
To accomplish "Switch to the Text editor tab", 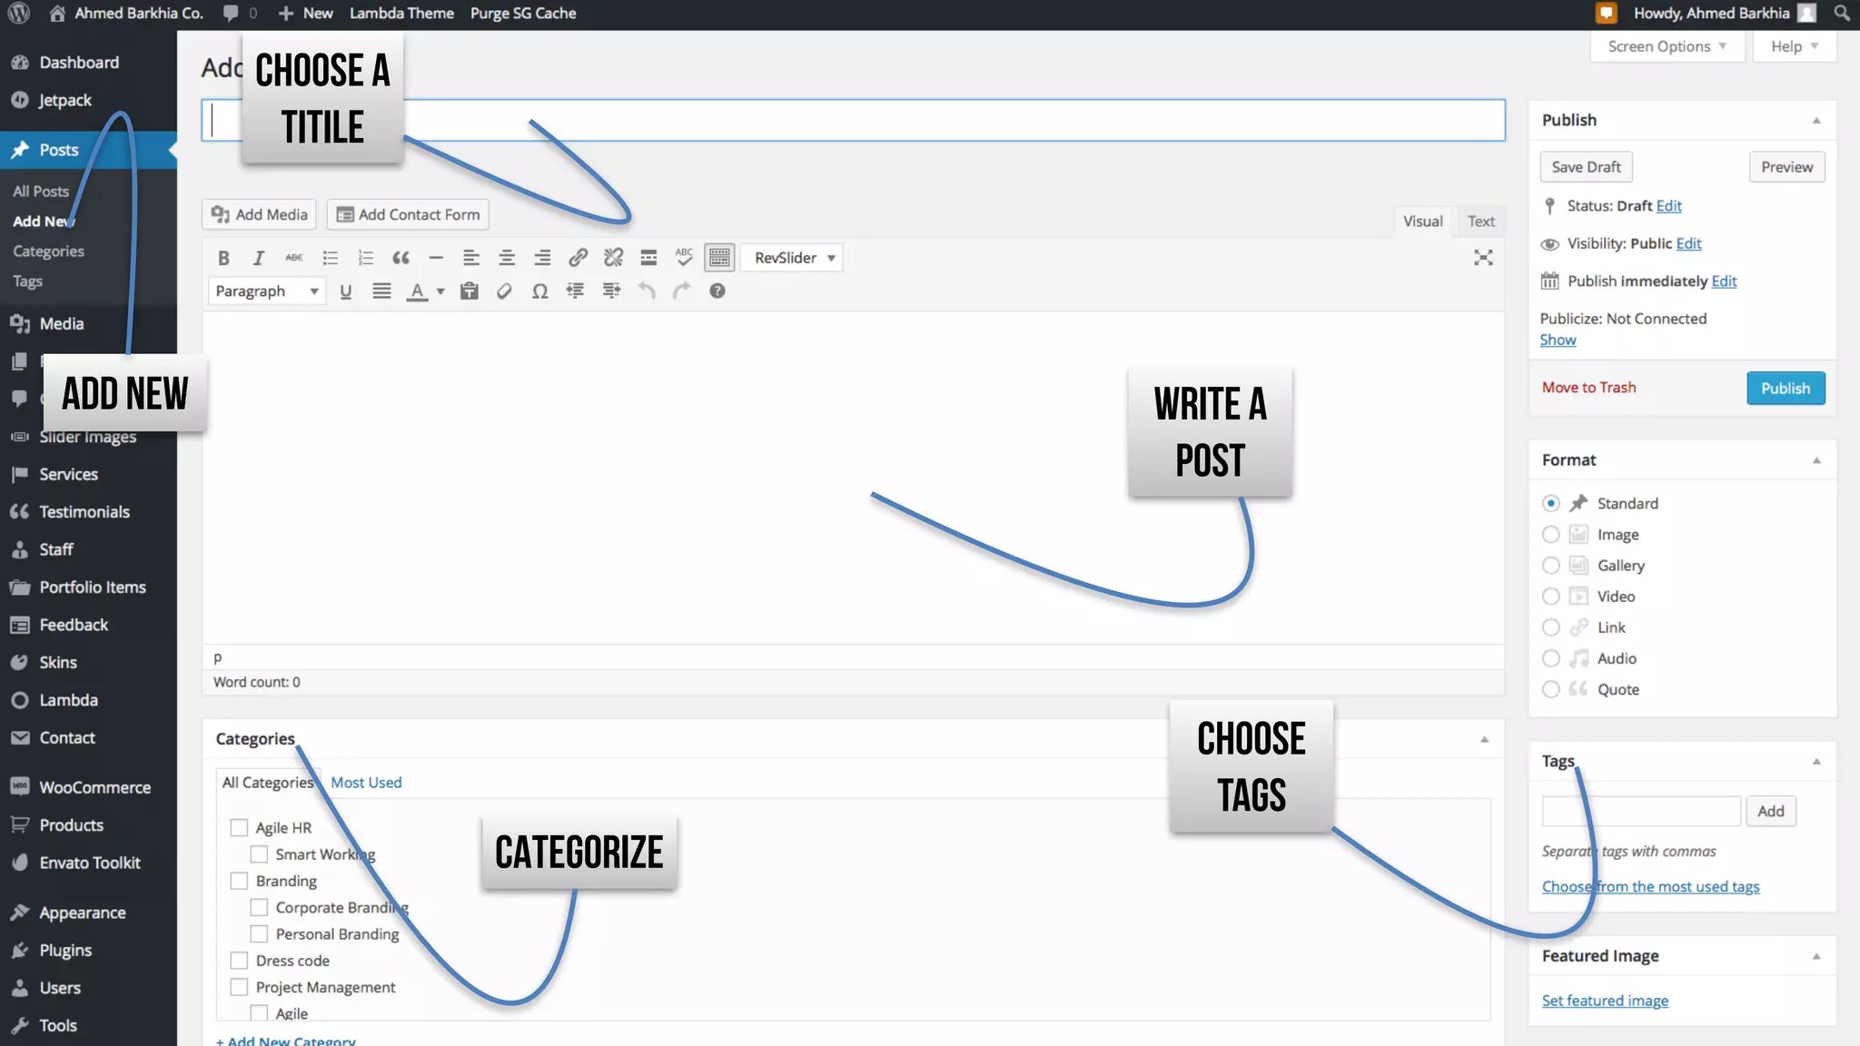I will (1480, 222).
